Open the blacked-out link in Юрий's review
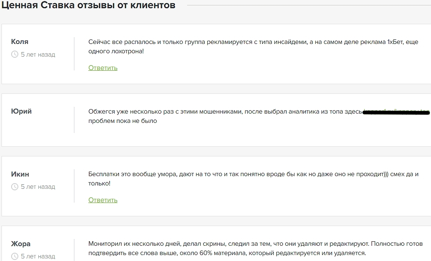Viewport: 431px width, 261px height. (x=396, y=111)
